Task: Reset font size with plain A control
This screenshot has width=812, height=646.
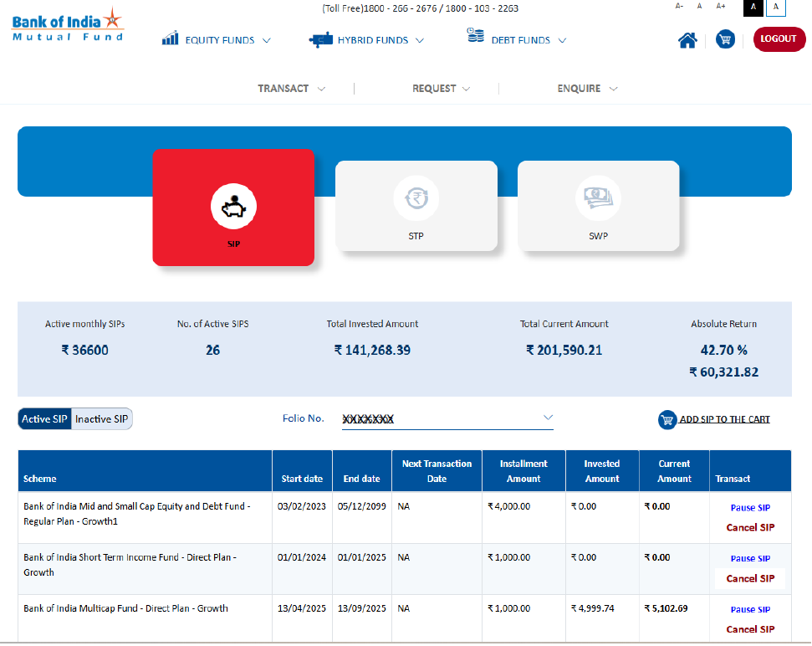Action: point(700,6)
